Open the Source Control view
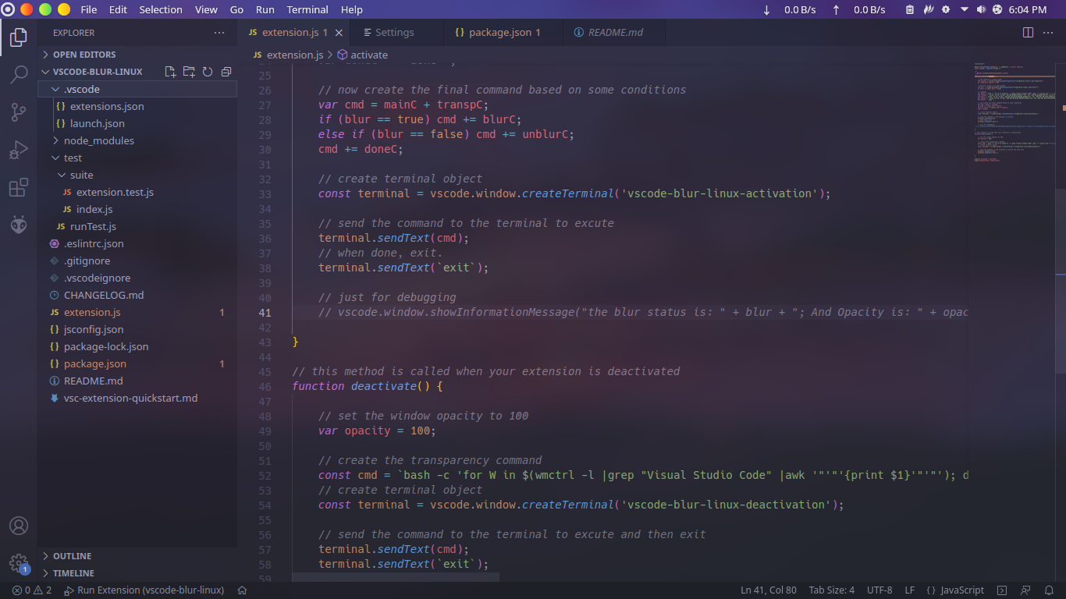Viewport: 1066px width, 599px height. coord(18,112)
